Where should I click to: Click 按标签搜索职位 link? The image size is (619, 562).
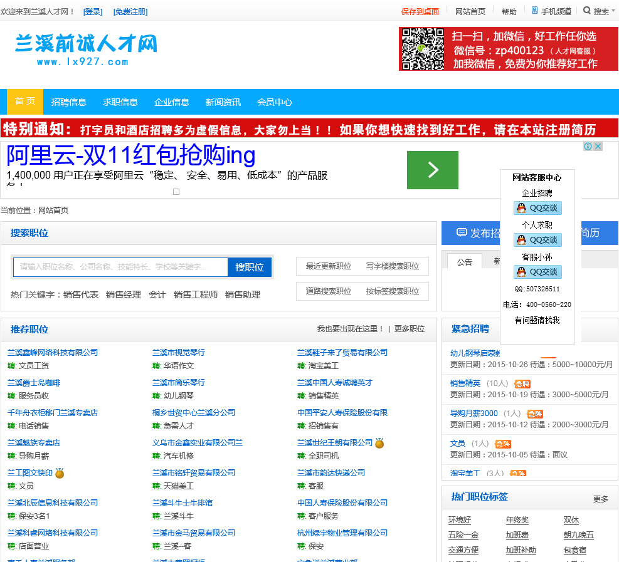click(393, 291)
